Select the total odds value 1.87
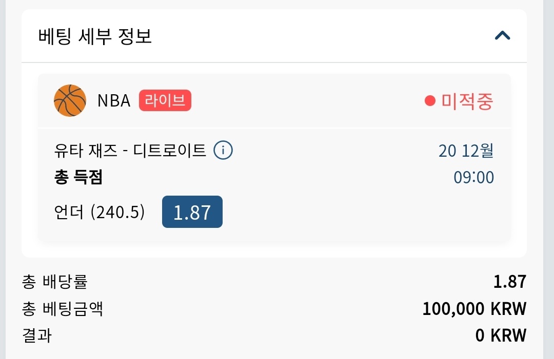The width and height of the screenshot is (554, 359). pyautogui.click(x=509, y=282)
